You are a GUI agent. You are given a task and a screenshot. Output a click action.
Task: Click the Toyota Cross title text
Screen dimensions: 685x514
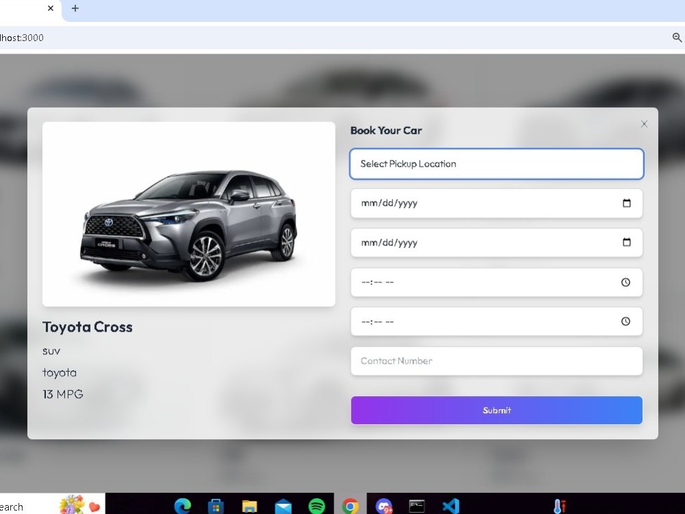click(x=88, y=327)
